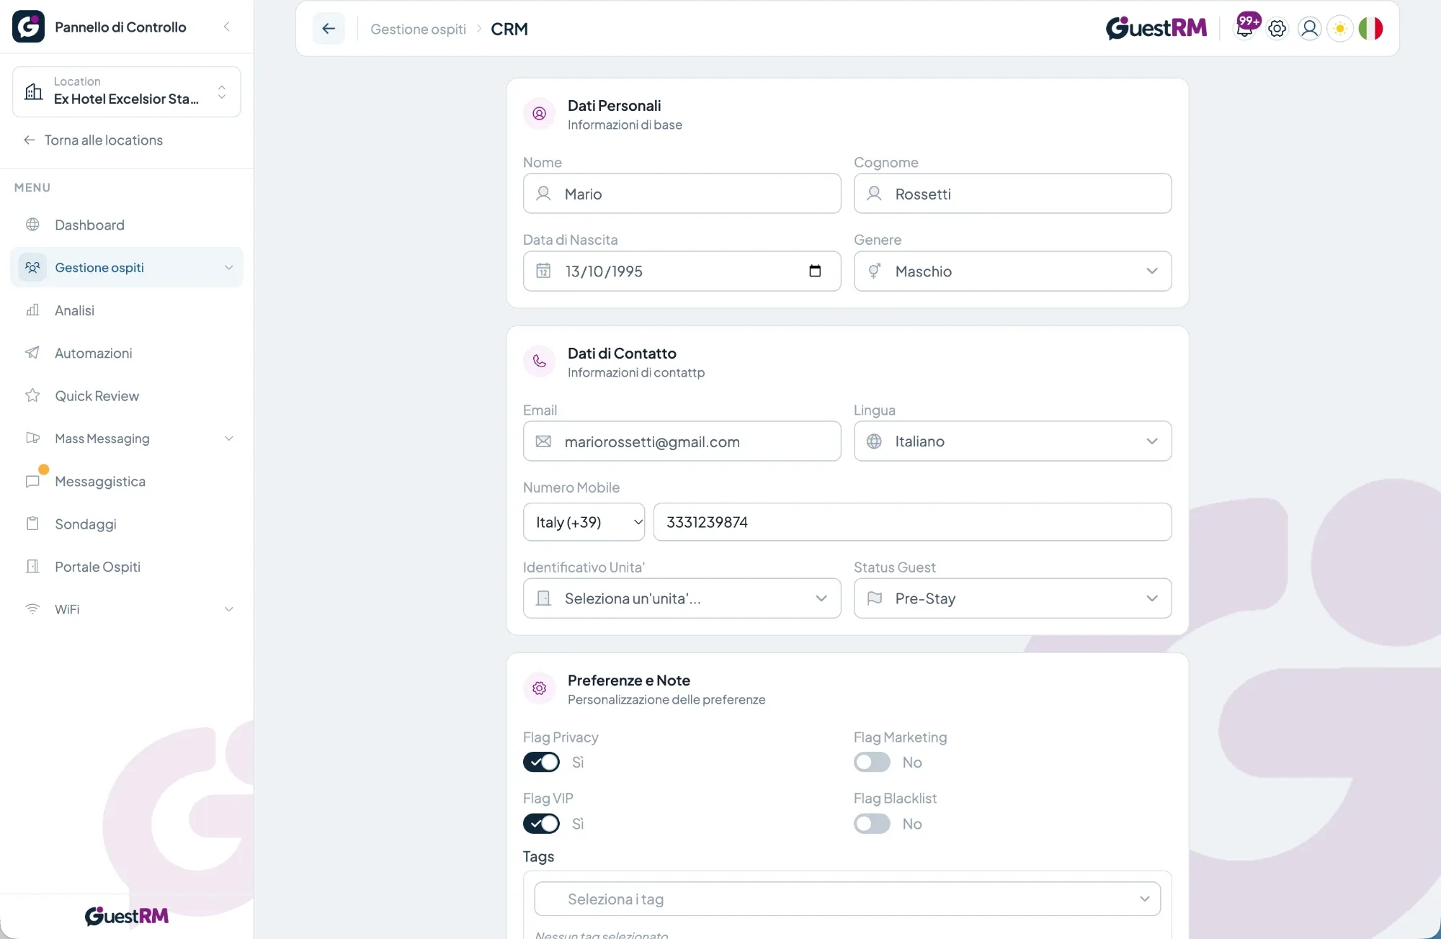The image size is (1441, 939).
Task: Click the back arrow button in header
Action: pyautogui.click(x=329, y=29)
